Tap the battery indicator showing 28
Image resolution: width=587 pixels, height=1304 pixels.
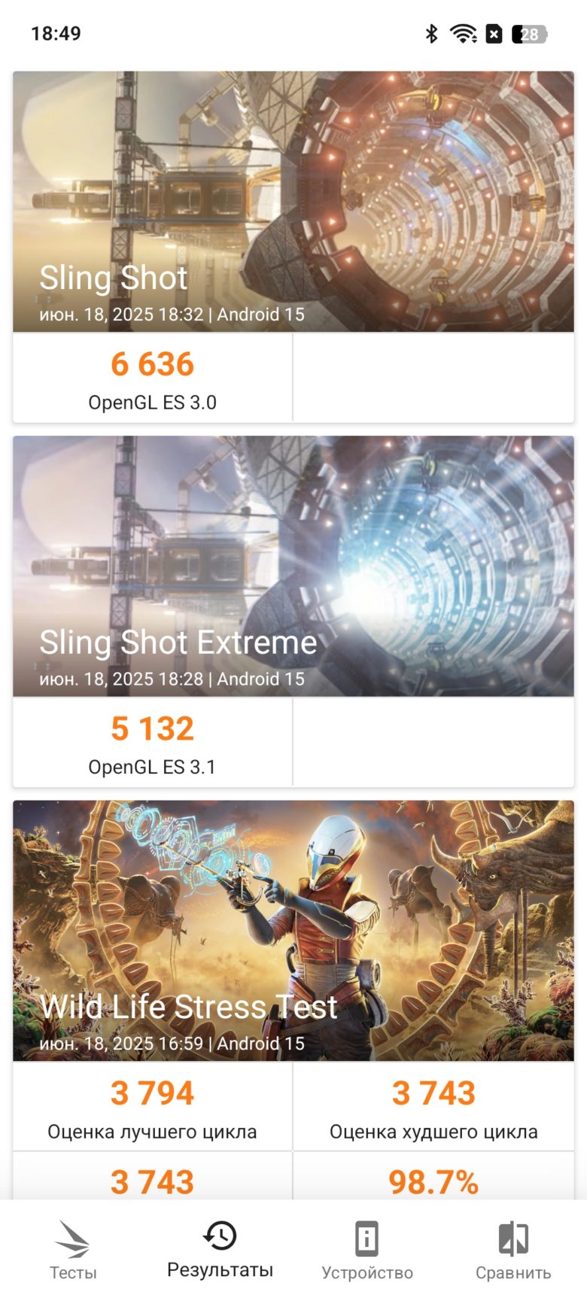(529, 34)
